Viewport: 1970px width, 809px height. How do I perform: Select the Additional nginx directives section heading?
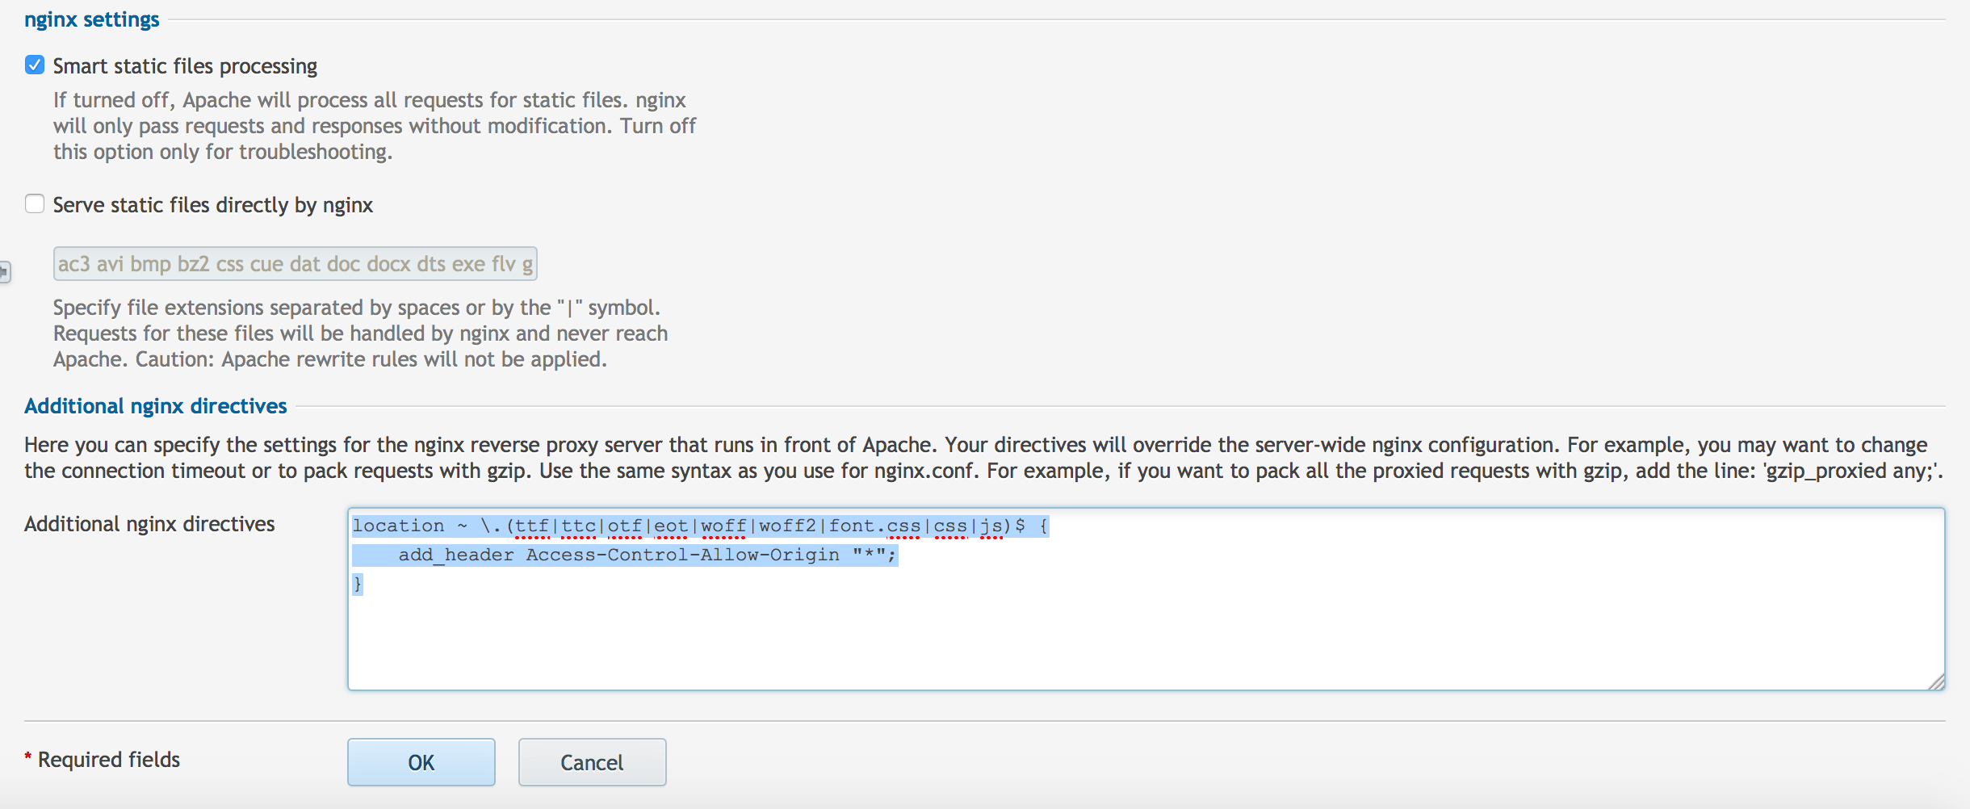tap(155, 406)
